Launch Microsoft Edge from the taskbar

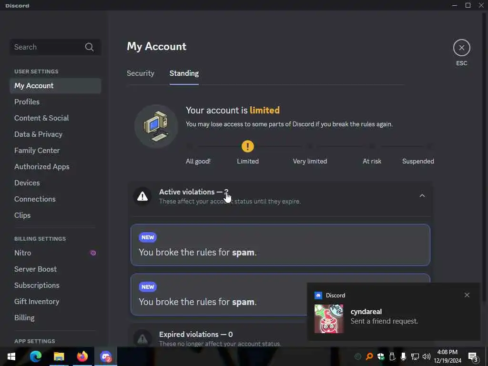[x=35, y=356]
